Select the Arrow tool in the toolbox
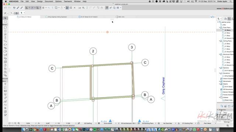 click(5, 18)
